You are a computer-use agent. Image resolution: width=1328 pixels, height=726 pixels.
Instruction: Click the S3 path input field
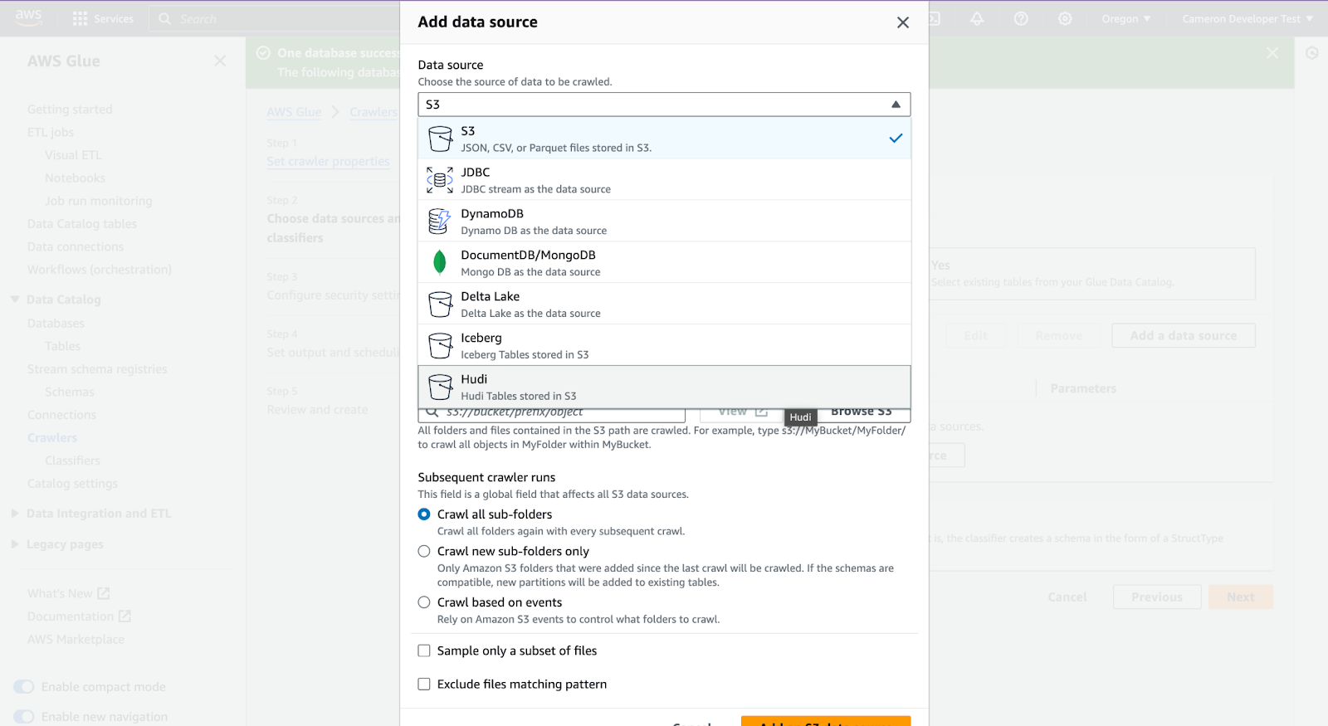pos(552,412)
